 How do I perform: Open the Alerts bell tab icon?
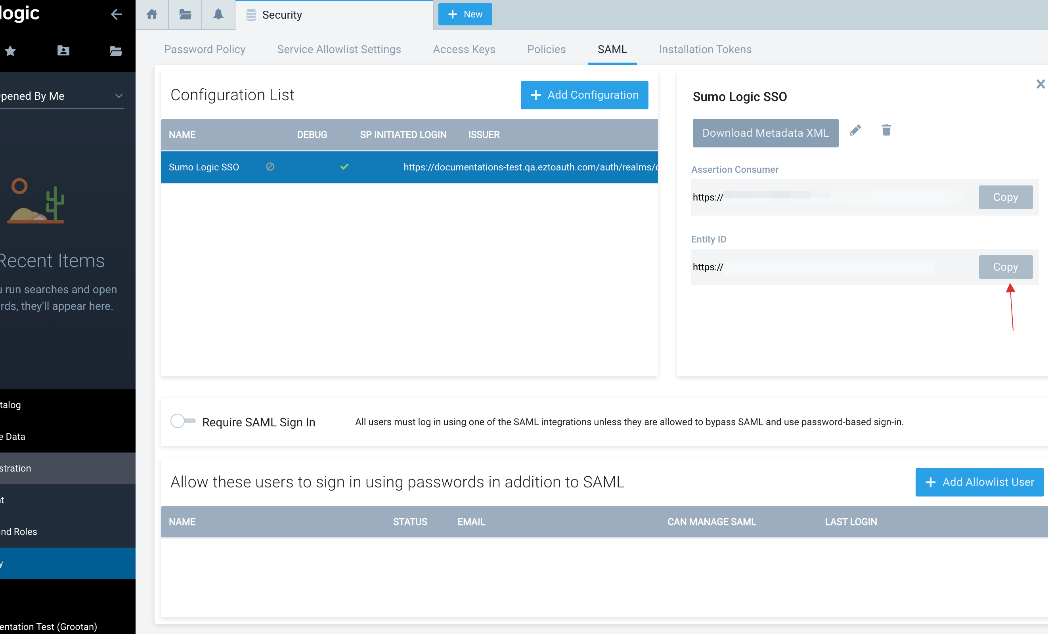tap(218, 14)
